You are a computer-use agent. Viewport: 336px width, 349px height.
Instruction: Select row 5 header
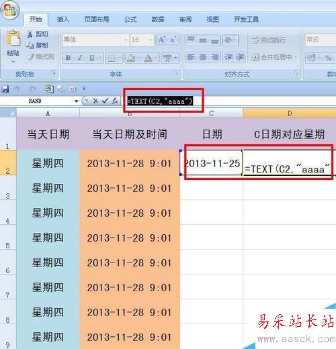8,237
